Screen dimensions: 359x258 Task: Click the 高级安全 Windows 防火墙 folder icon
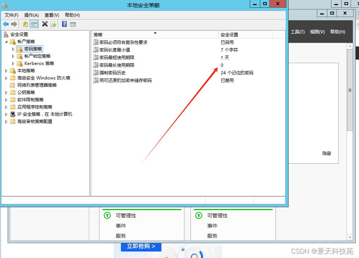click(13, 78)
